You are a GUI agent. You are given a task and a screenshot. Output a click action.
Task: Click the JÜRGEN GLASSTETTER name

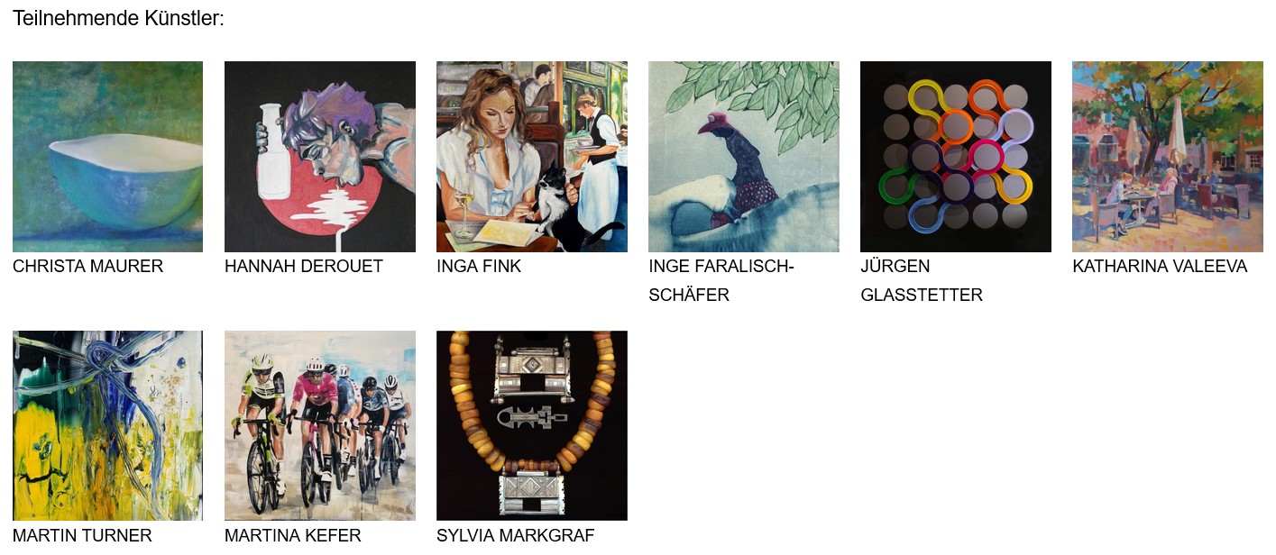(x=922, y=280)
